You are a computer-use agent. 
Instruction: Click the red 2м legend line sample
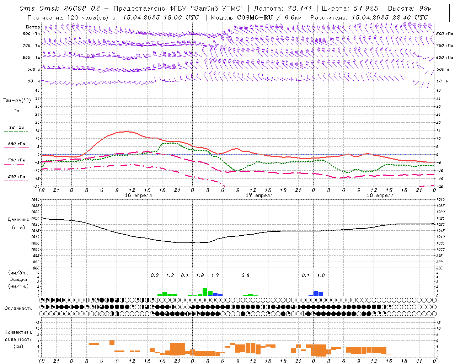pos(16,115)
